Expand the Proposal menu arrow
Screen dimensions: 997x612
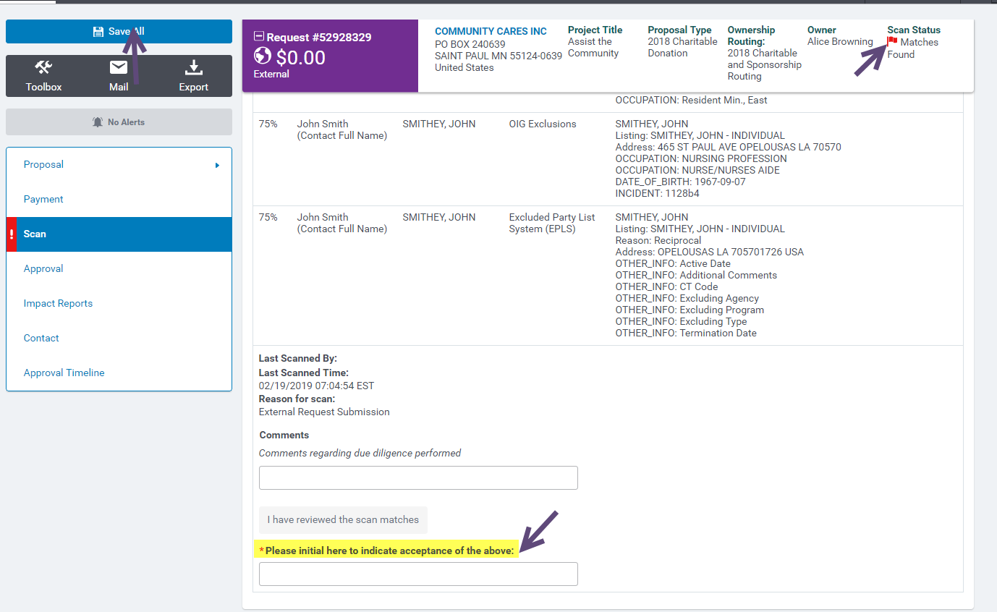click(x=217, y=166)
